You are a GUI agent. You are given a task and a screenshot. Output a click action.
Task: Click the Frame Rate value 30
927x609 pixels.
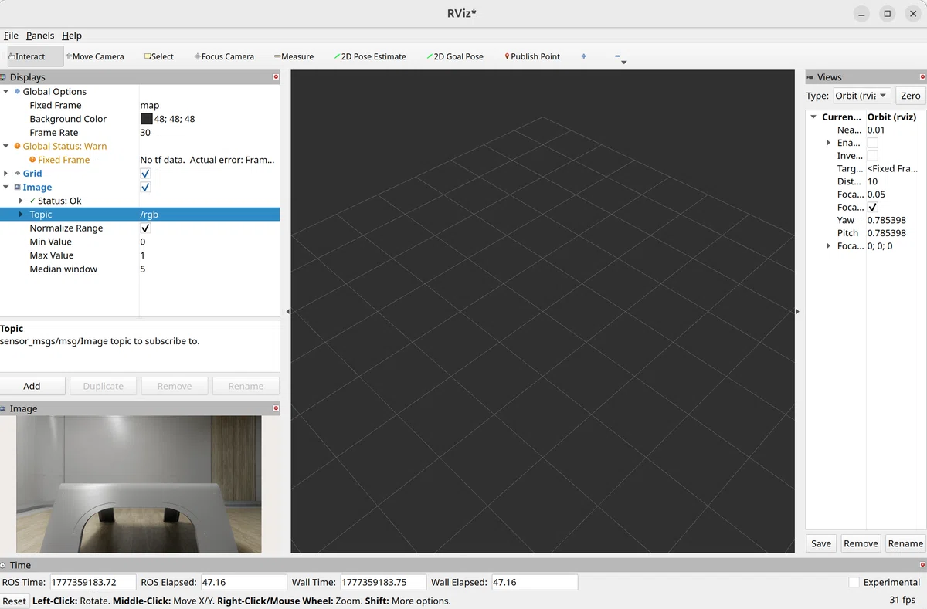[145, 133]
